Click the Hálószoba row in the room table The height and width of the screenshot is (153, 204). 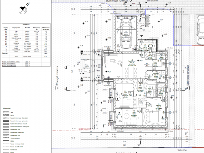[x=26, y=43]
